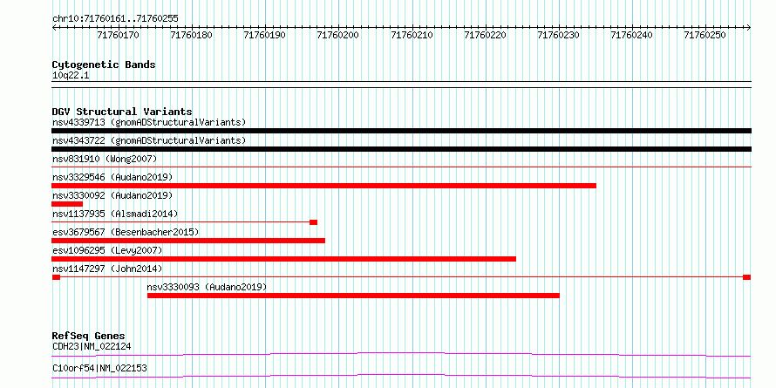Click the RefSeq Genes track title
Image resolution: width=776 pixels, height=388 pixels.
(88, 336)
